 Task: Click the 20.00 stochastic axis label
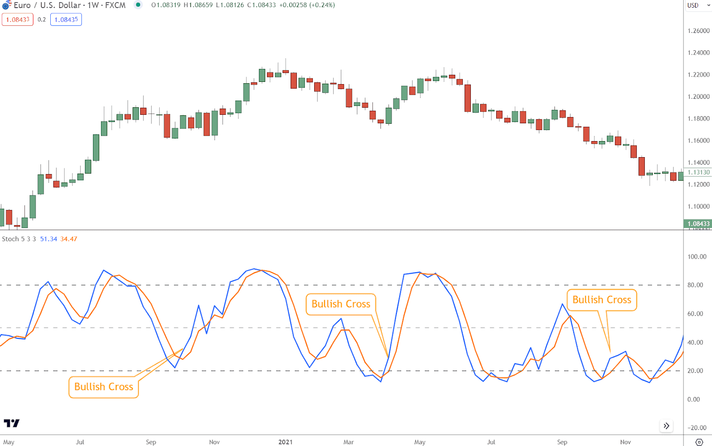695,371
